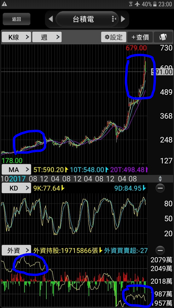Tap the 178.00 low price label

click(12, 160)
